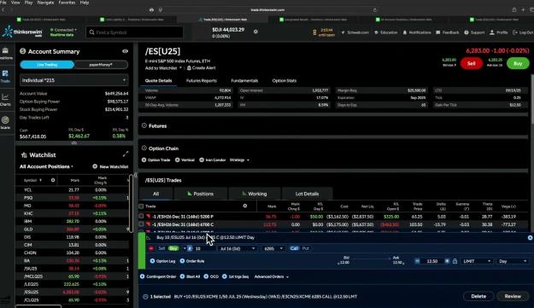Image resolution: width=534 pixels, height=308 pixels.
Task: Open Working tab in Trades
Action: (255, 194)
